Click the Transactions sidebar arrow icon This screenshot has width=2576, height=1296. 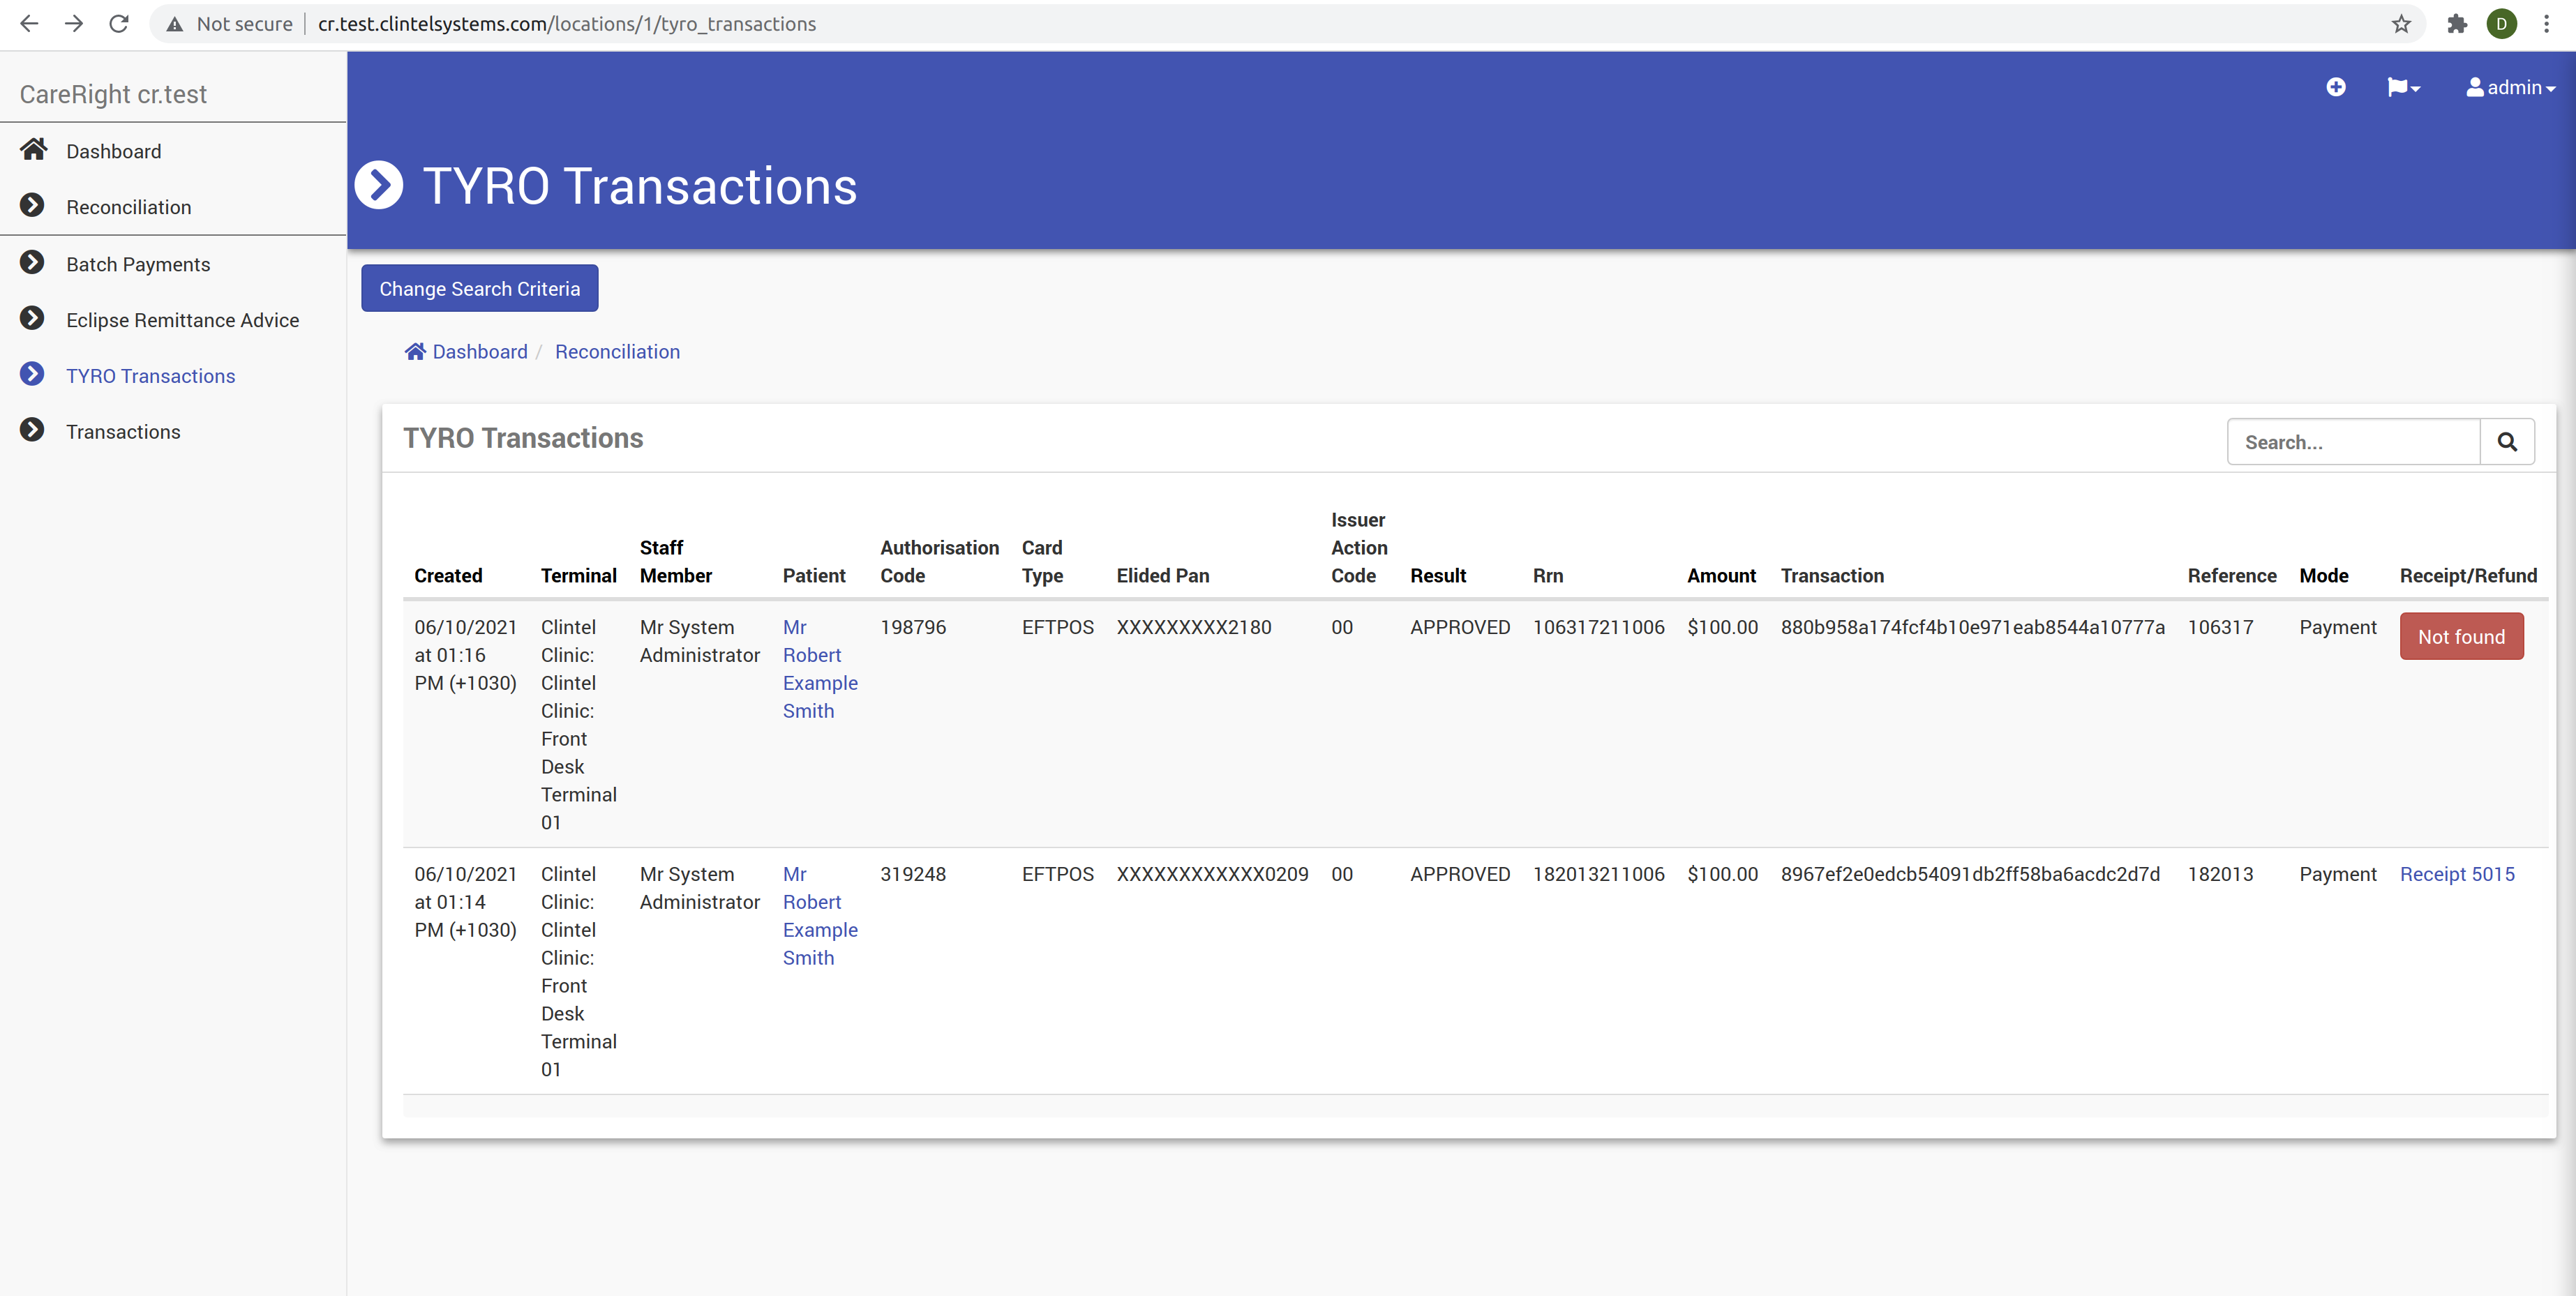tap(33, 431)
